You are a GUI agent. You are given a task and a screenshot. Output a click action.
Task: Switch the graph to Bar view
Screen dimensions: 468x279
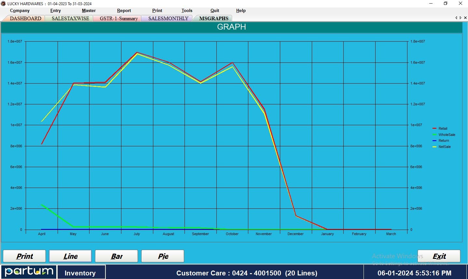[116, 256]
